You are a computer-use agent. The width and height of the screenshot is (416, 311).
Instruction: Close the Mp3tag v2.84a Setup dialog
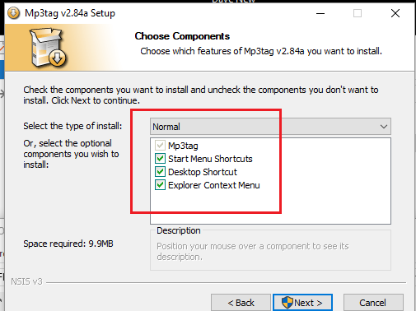pos(395,13)
